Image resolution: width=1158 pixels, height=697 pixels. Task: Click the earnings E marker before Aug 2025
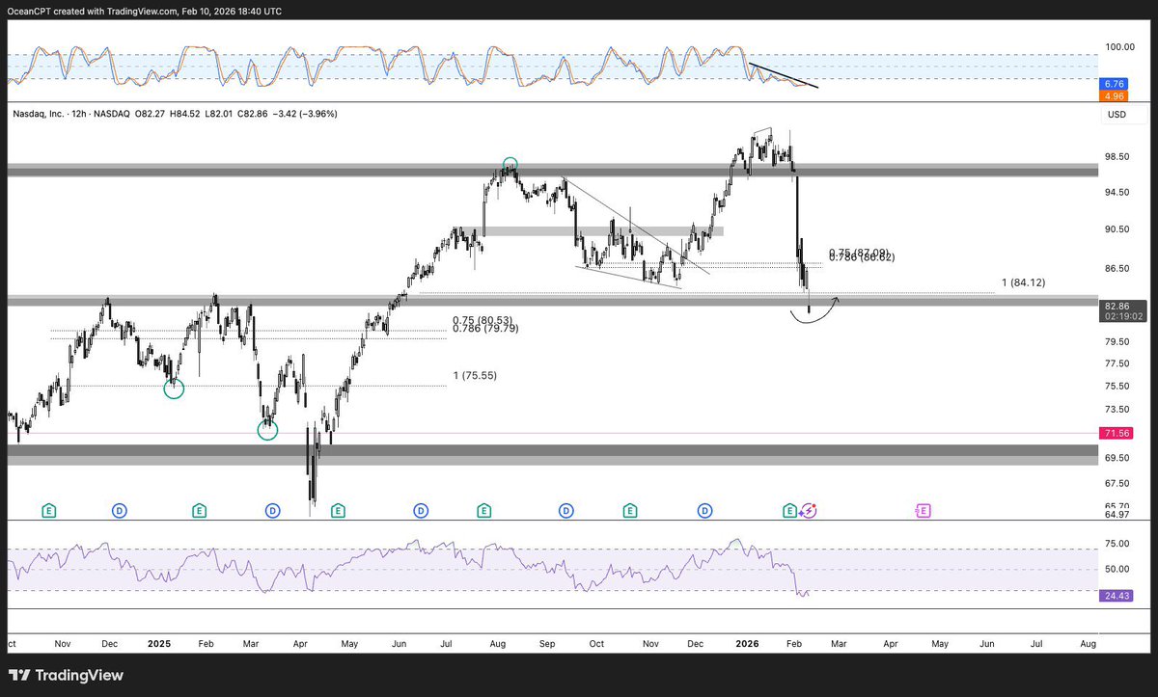tap(483, 509)
